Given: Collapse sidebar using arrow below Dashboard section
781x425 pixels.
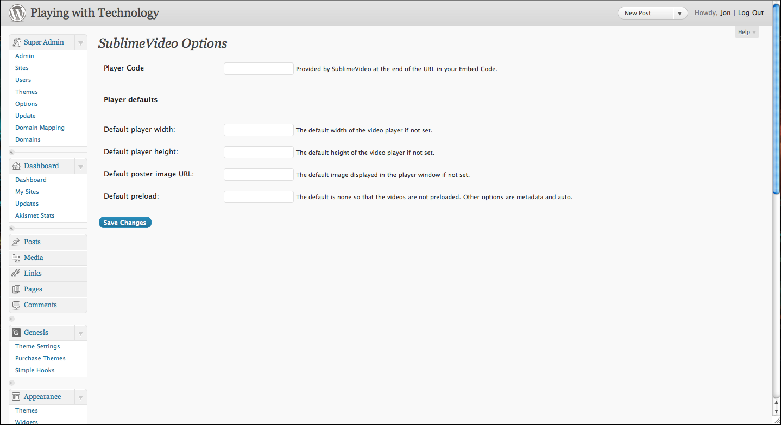Looking at the screenshot, I should tap(11, 228).
